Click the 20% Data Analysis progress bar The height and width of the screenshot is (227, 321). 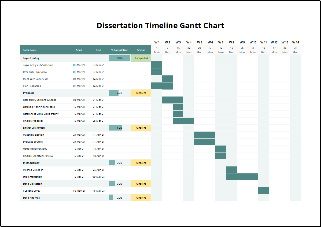click(x=111, y=198)
